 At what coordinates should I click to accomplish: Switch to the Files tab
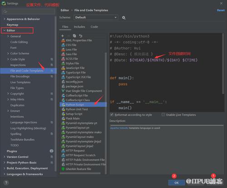65,27
